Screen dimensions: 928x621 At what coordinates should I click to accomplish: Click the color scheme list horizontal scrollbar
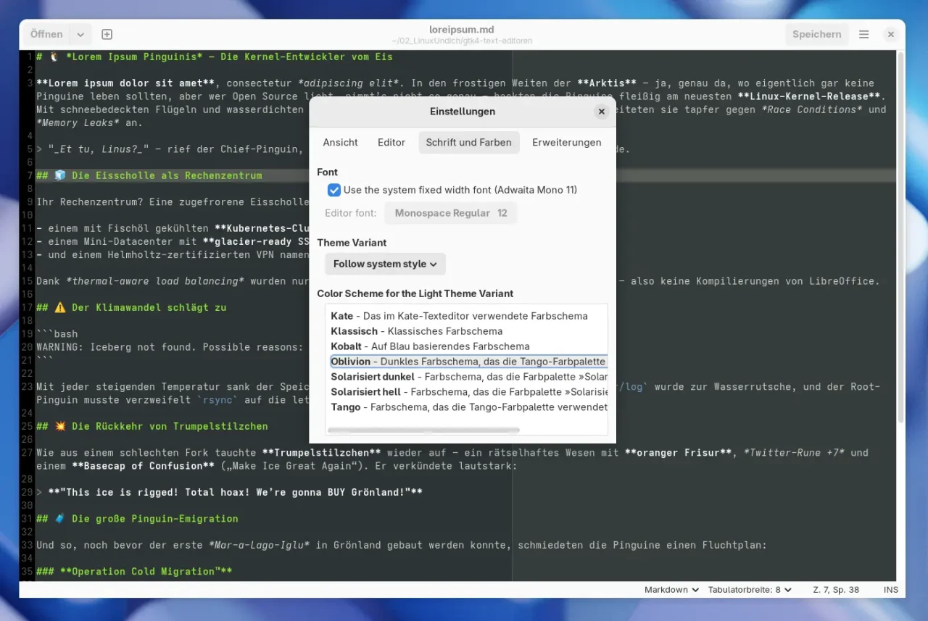coord(424,430)
